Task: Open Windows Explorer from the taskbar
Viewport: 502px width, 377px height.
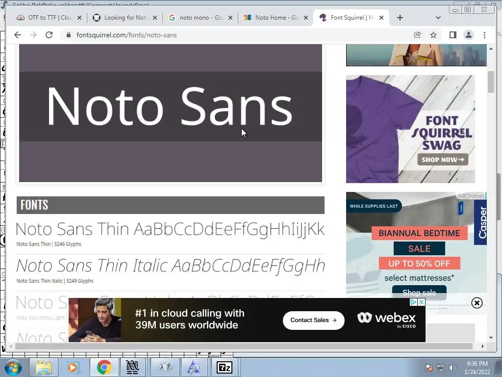Action: [43, 367]
